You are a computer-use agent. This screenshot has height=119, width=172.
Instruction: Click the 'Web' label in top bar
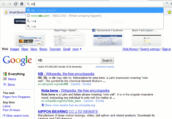click(5, 49)
